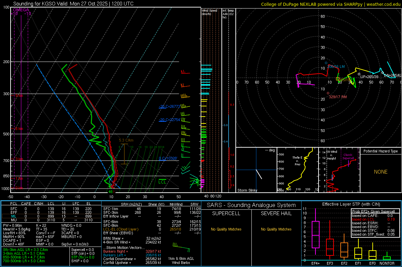Click the 'Effective Layer STP (with CIN)' title

(x=351, y=204)
